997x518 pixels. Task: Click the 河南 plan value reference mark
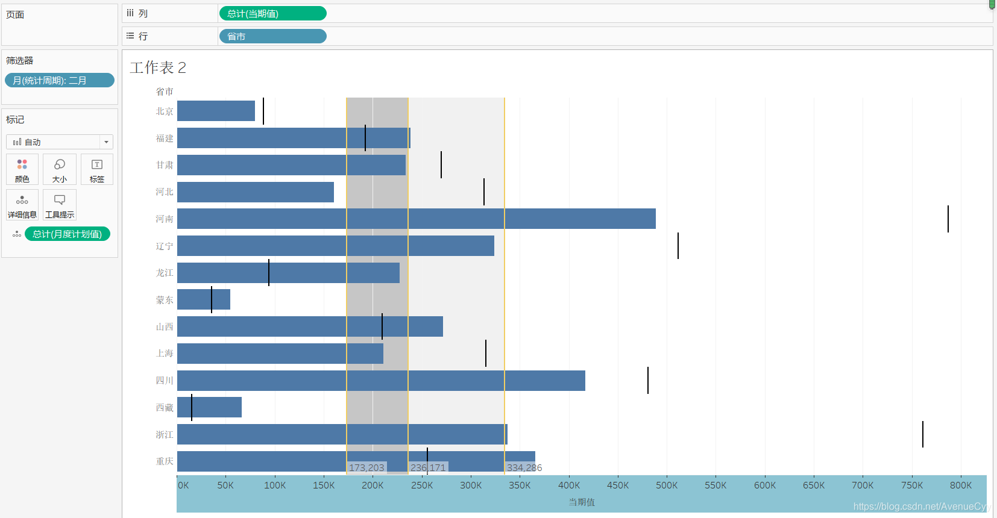(x=948, y=219)
